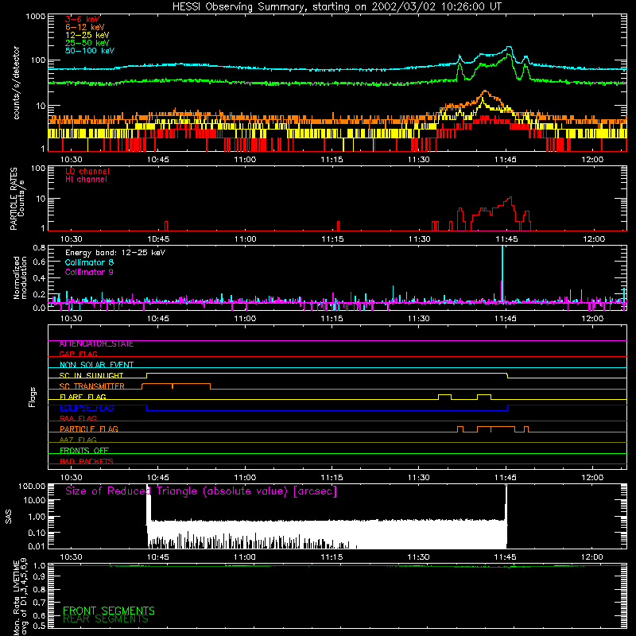
Task: Click the REAR SEGMENTS legend label
Action: tap(106, 619)
